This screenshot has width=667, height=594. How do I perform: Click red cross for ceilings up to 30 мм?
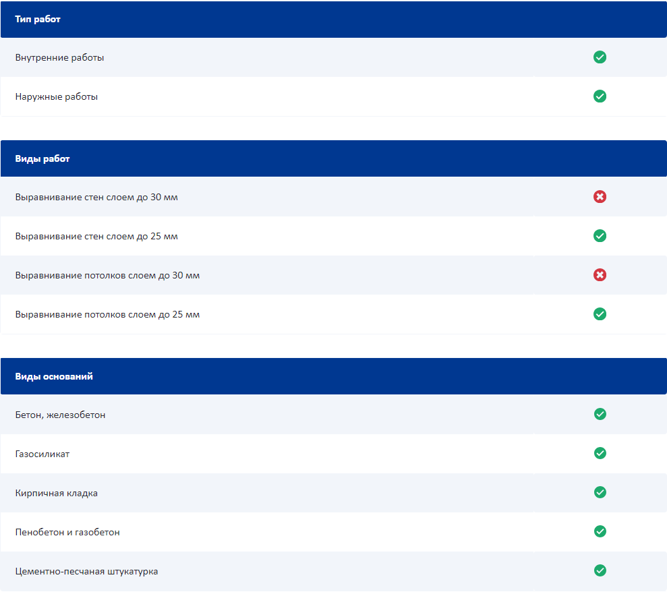click(x=600, y=275)
